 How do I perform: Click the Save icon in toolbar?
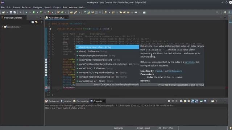click(11, 12)
